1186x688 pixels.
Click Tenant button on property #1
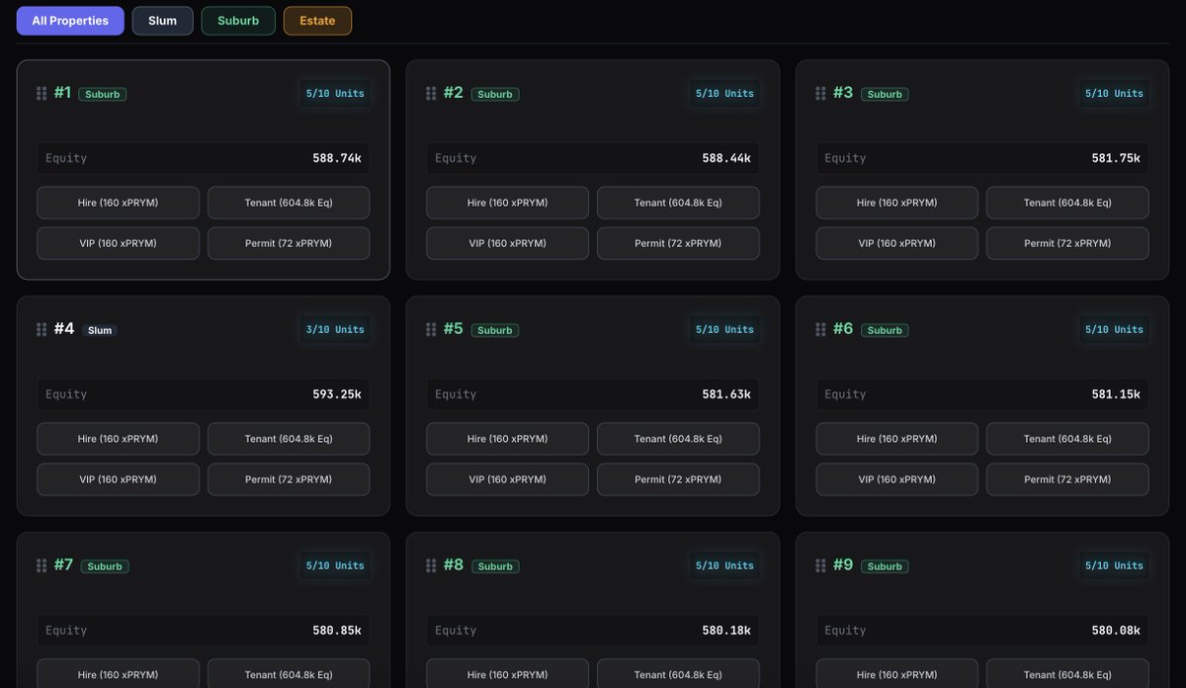point(289,203)
